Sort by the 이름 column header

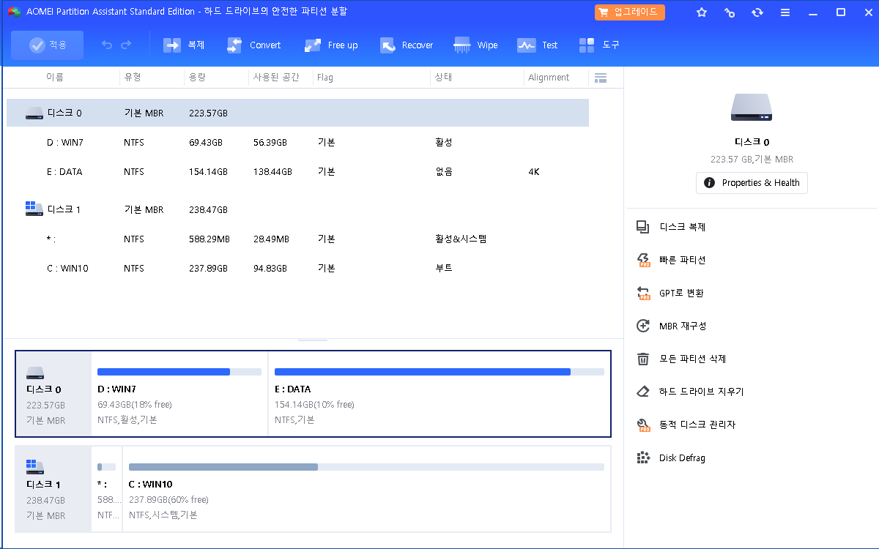point(55,77)
